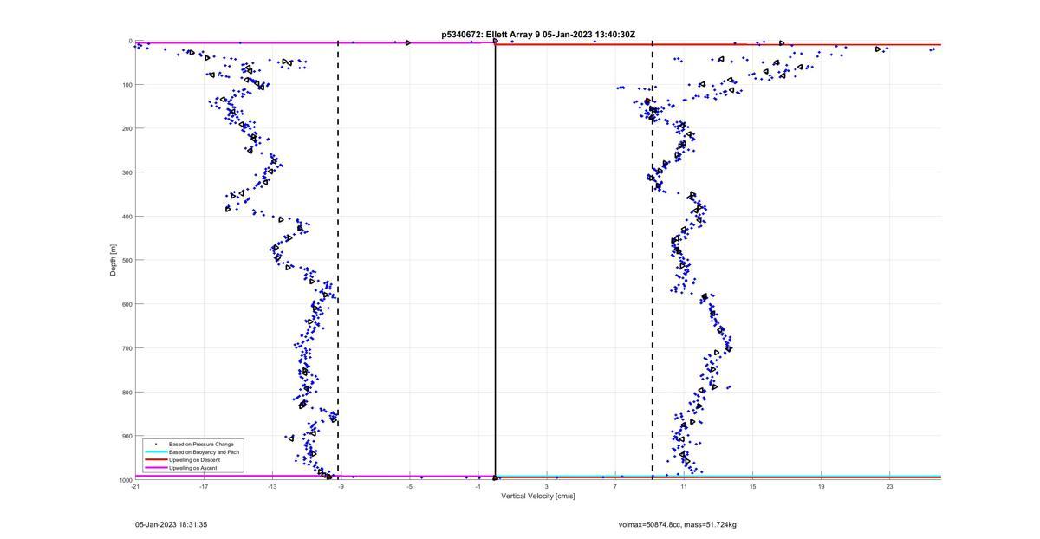The height and width of the screenshot is (539, 1040).
Task: Click depth tick label '200'
Action: (x=126, y=128)
